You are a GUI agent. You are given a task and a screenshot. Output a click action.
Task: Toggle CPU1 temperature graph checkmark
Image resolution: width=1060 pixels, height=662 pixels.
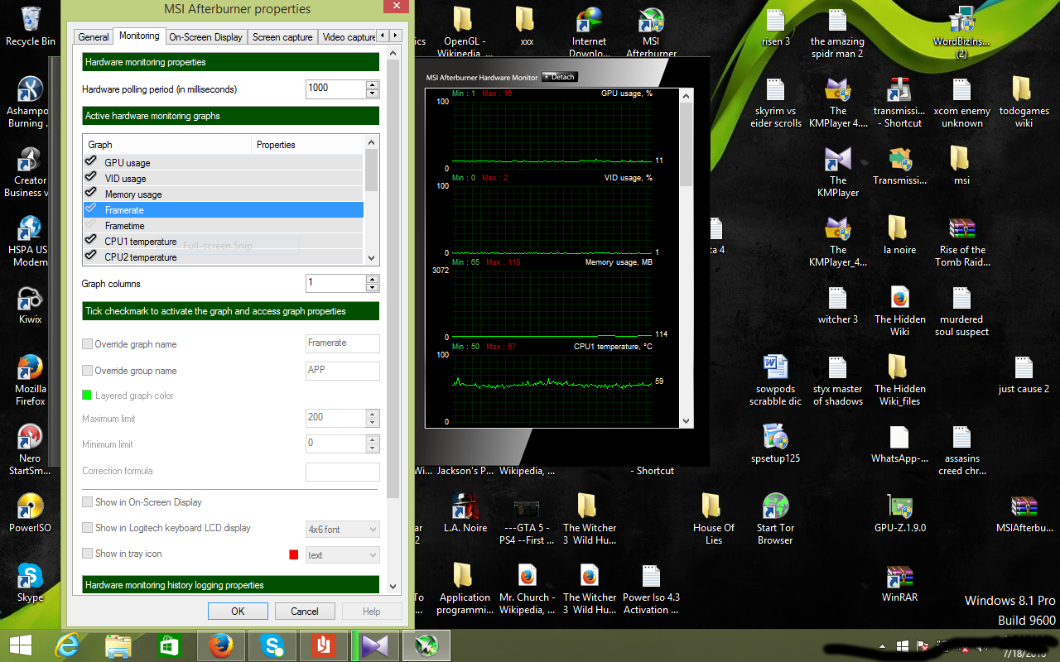pyautogui.click(x=90, y=241)
